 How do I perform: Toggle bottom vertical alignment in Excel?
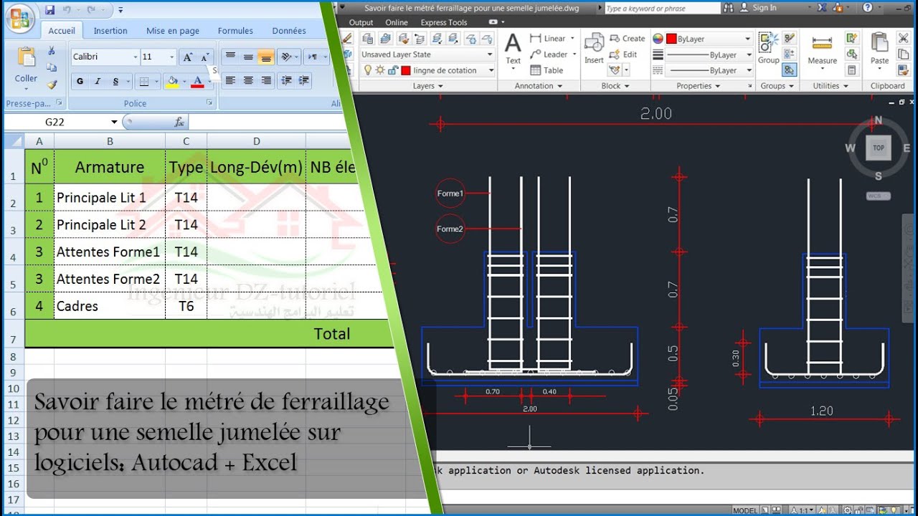tap(265, 57)
